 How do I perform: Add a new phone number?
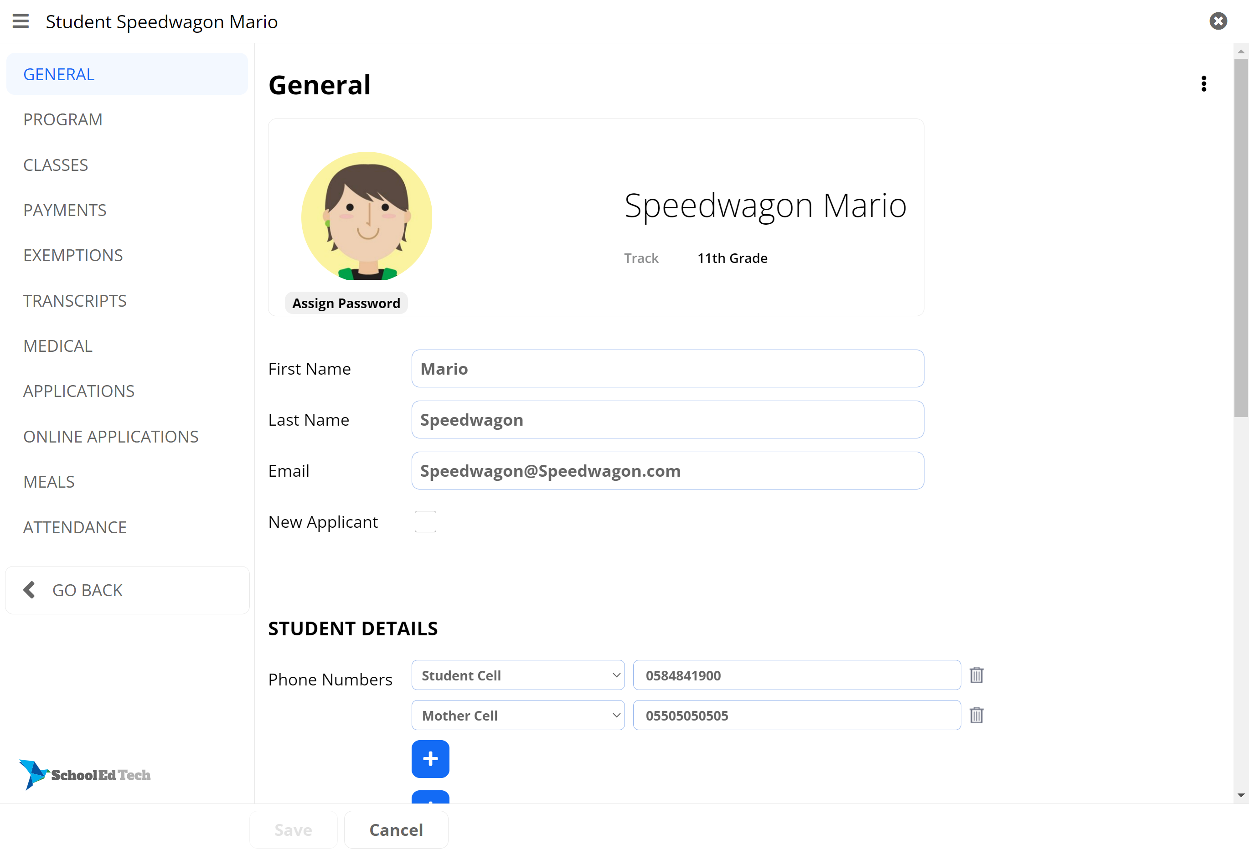point(430,759)
